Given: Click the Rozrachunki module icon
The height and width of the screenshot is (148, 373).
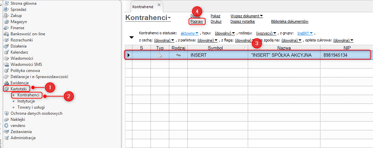Looking at the screenshot, I should (6, 40).
